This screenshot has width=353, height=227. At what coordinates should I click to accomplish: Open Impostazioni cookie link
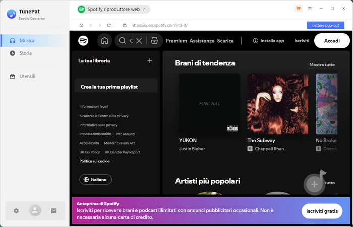click(95, 134)
